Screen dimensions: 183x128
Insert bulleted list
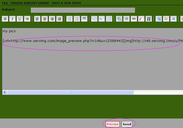pos(69,19)
